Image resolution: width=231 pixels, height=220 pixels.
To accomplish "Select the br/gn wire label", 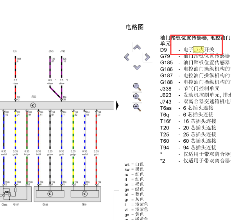I will (27, 155).
